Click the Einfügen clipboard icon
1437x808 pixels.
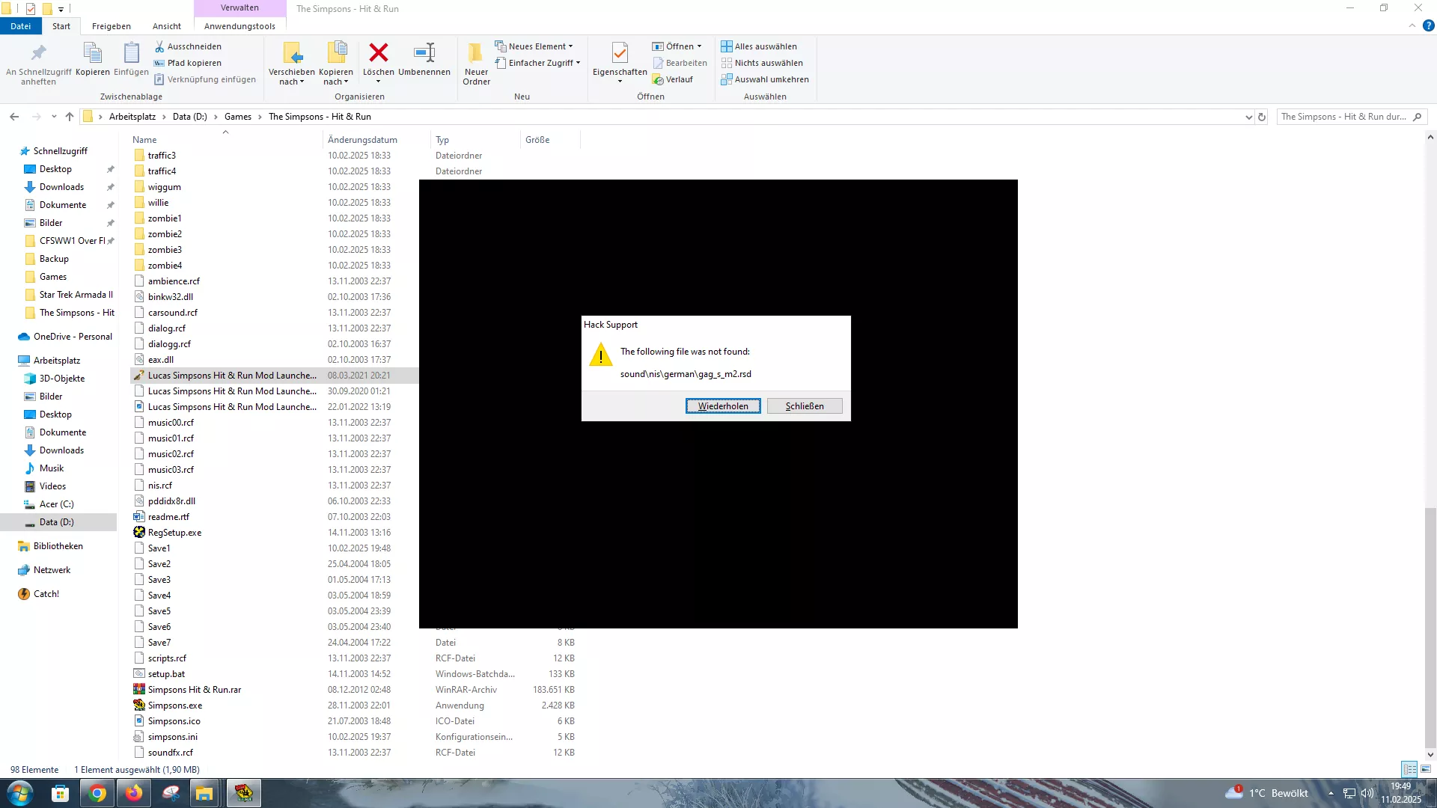[x=131, y=53]
